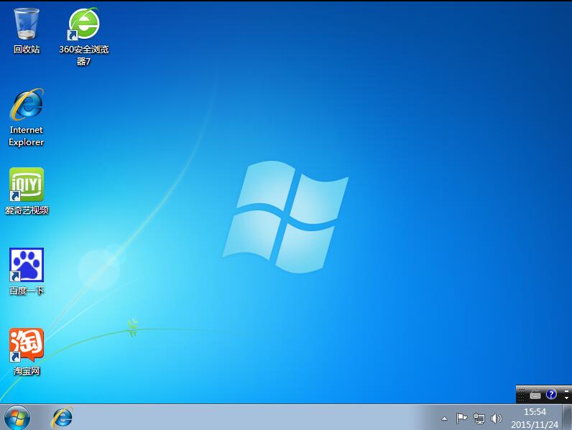Launch Internet Explorer from the taskbar
This screenshot has width=572, height=430.
62,416
